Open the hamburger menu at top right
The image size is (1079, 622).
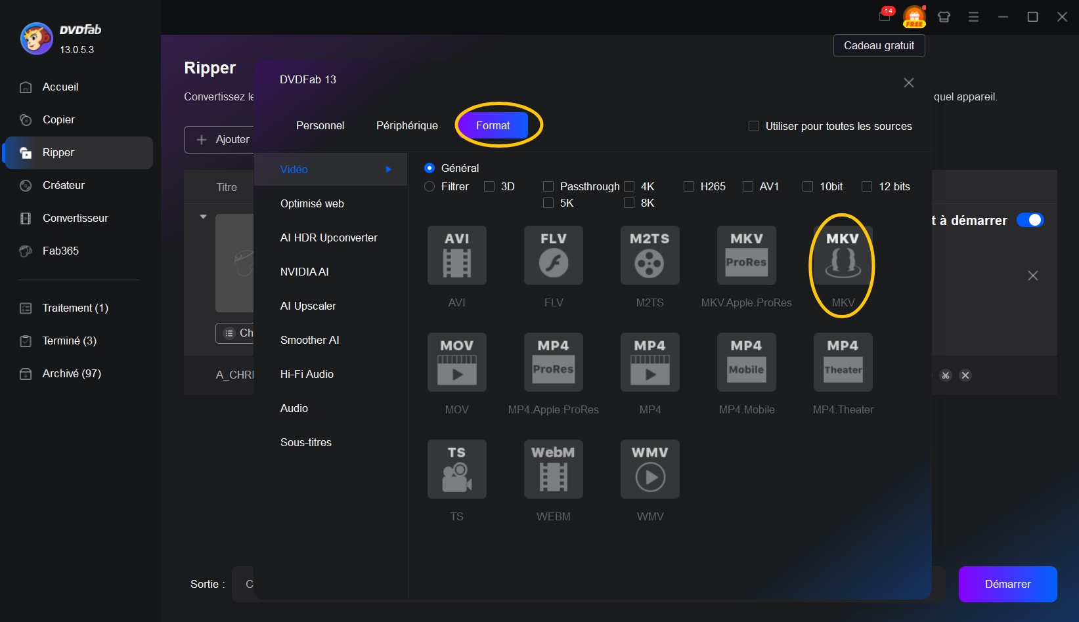tap(973, 16)
